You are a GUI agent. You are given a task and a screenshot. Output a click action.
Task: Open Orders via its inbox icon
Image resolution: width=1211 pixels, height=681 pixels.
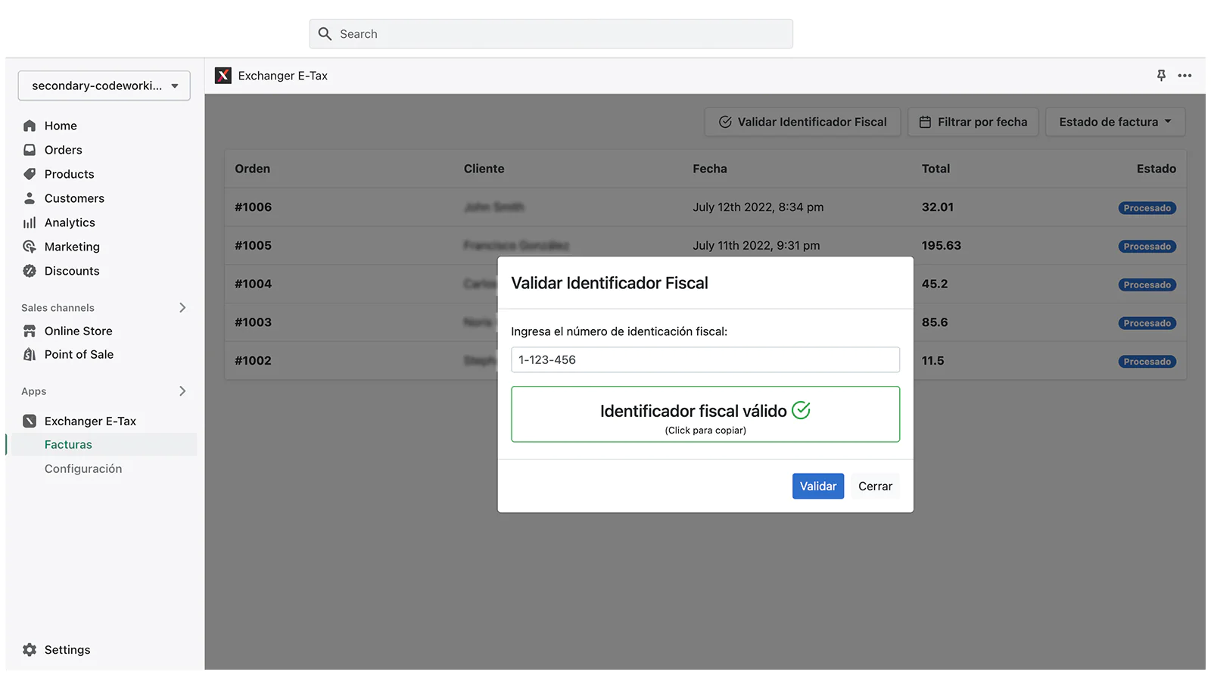(x=30, y=150)
